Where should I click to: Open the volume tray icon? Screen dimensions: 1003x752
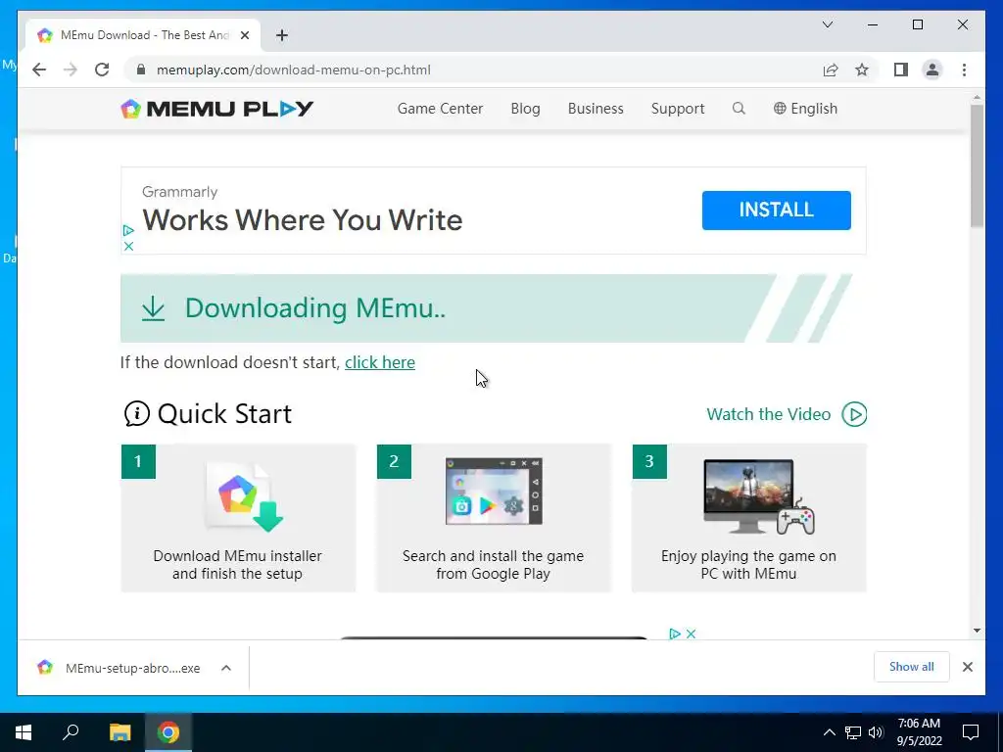pyautogui.click(x=876, y=732)
